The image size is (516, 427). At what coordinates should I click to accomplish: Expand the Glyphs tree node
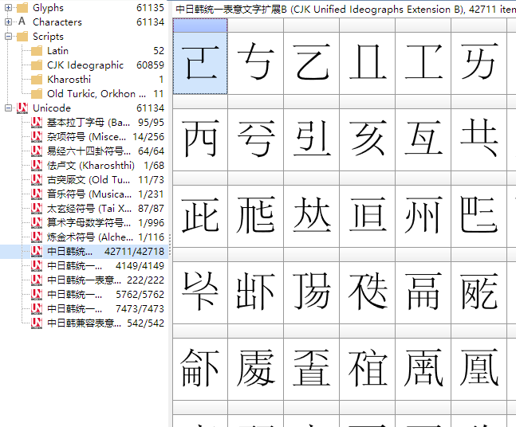9,8
